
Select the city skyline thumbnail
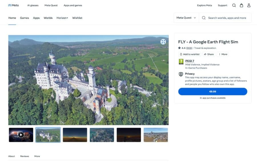(156, 135)
